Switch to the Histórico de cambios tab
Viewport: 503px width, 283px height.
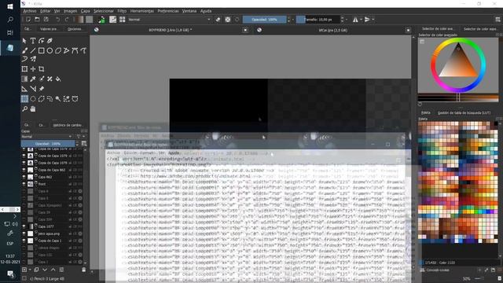[68, 125]
